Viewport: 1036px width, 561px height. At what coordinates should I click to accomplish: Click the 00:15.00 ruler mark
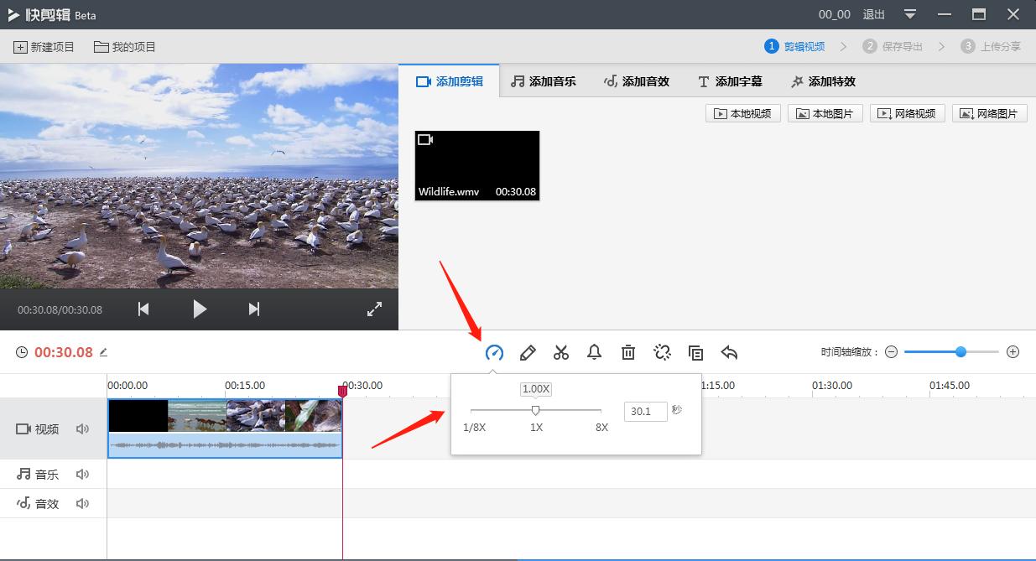(245, 386)
